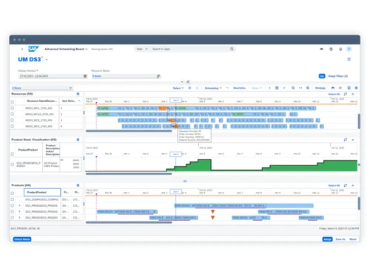The width and height of the screenshot is (370, 277).
Task: Collapse the header with the up-arrow button
Action: click(x=182, y=82)
